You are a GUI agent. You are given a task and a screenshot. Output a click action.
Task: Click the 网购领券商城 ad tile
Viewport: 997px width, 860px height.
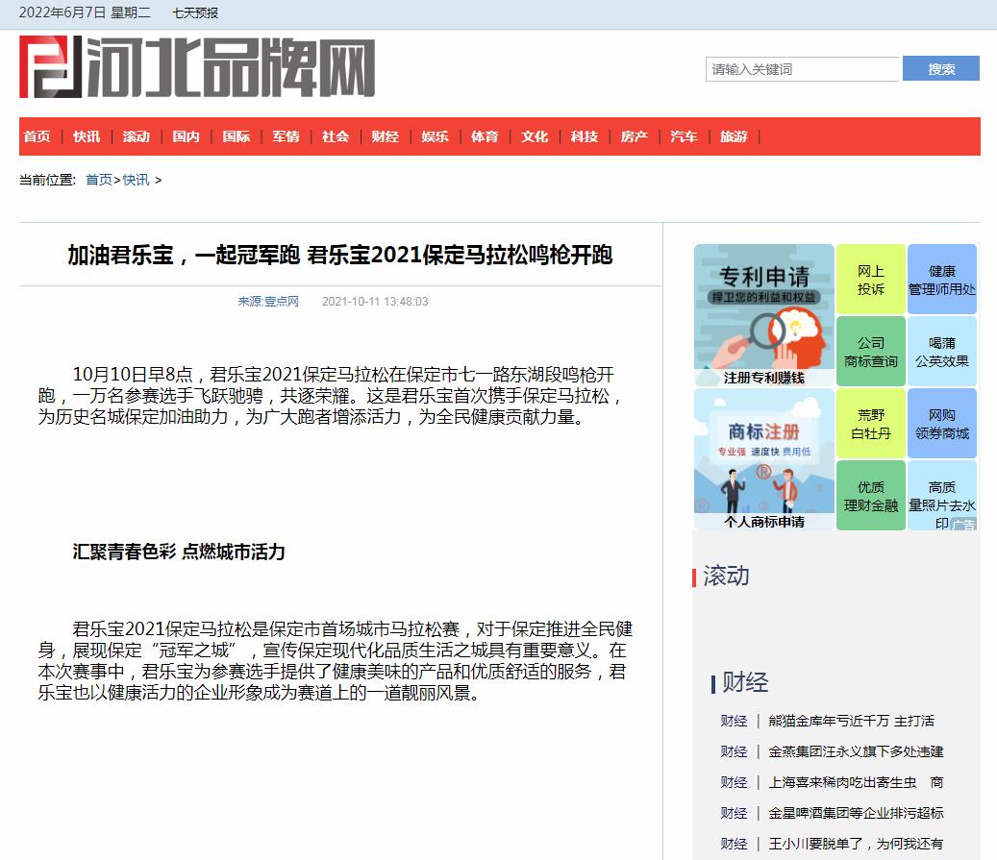coord(941,424)
